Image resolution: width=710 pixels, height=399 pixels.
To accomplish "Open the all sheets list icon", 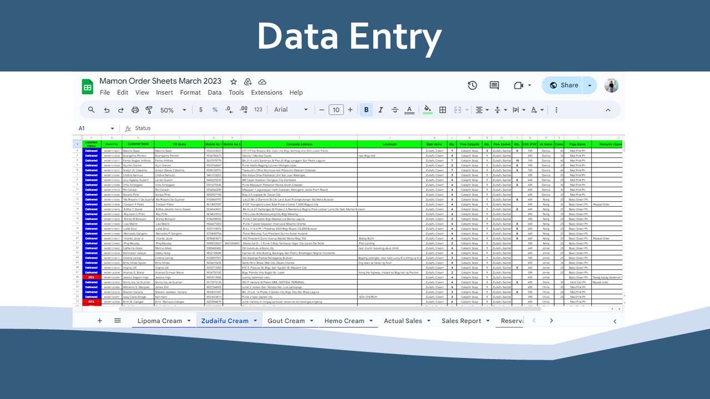I will click(x=118, y=320).
